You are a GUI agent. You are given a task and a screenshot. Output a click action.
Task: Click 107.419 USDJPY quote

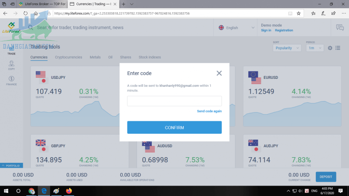click(x=49, y=91)
